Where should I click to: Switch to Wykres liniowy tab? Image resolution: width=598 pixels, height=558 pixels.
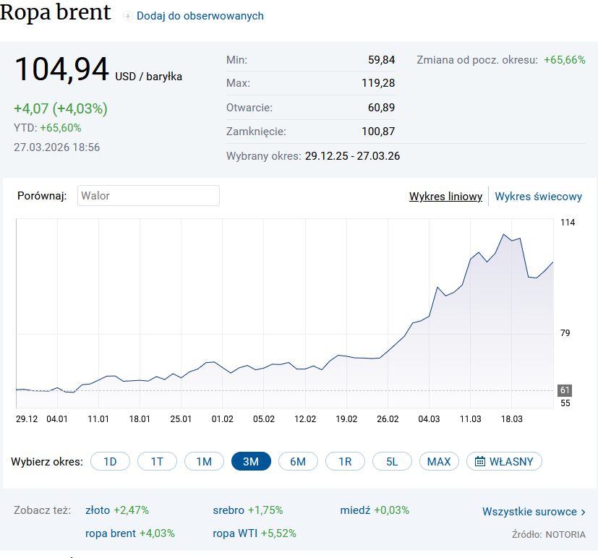[445, 197]
